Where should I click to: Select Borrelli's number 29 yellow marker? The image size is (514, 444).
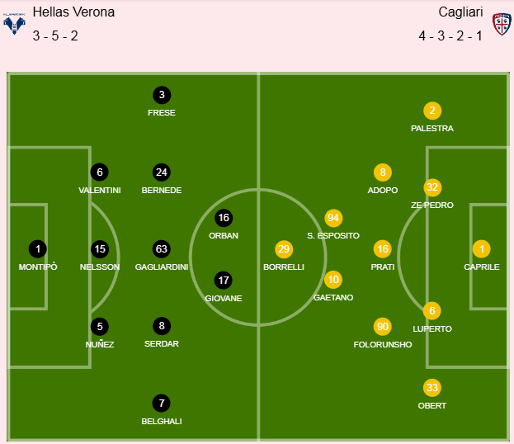(x=284, y=249)
